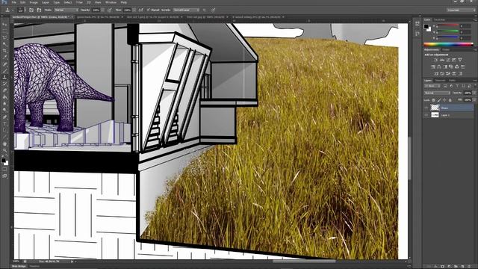Open the brush opacity slider arrow

point(103,10)
